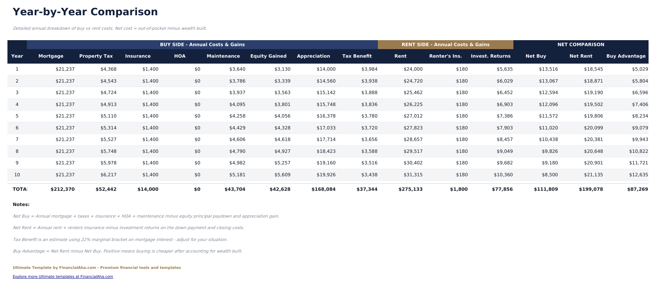
Task: Select the total Buy Advantage $87,269 cell
Action: pyautogui.click(x=637, y=189)
